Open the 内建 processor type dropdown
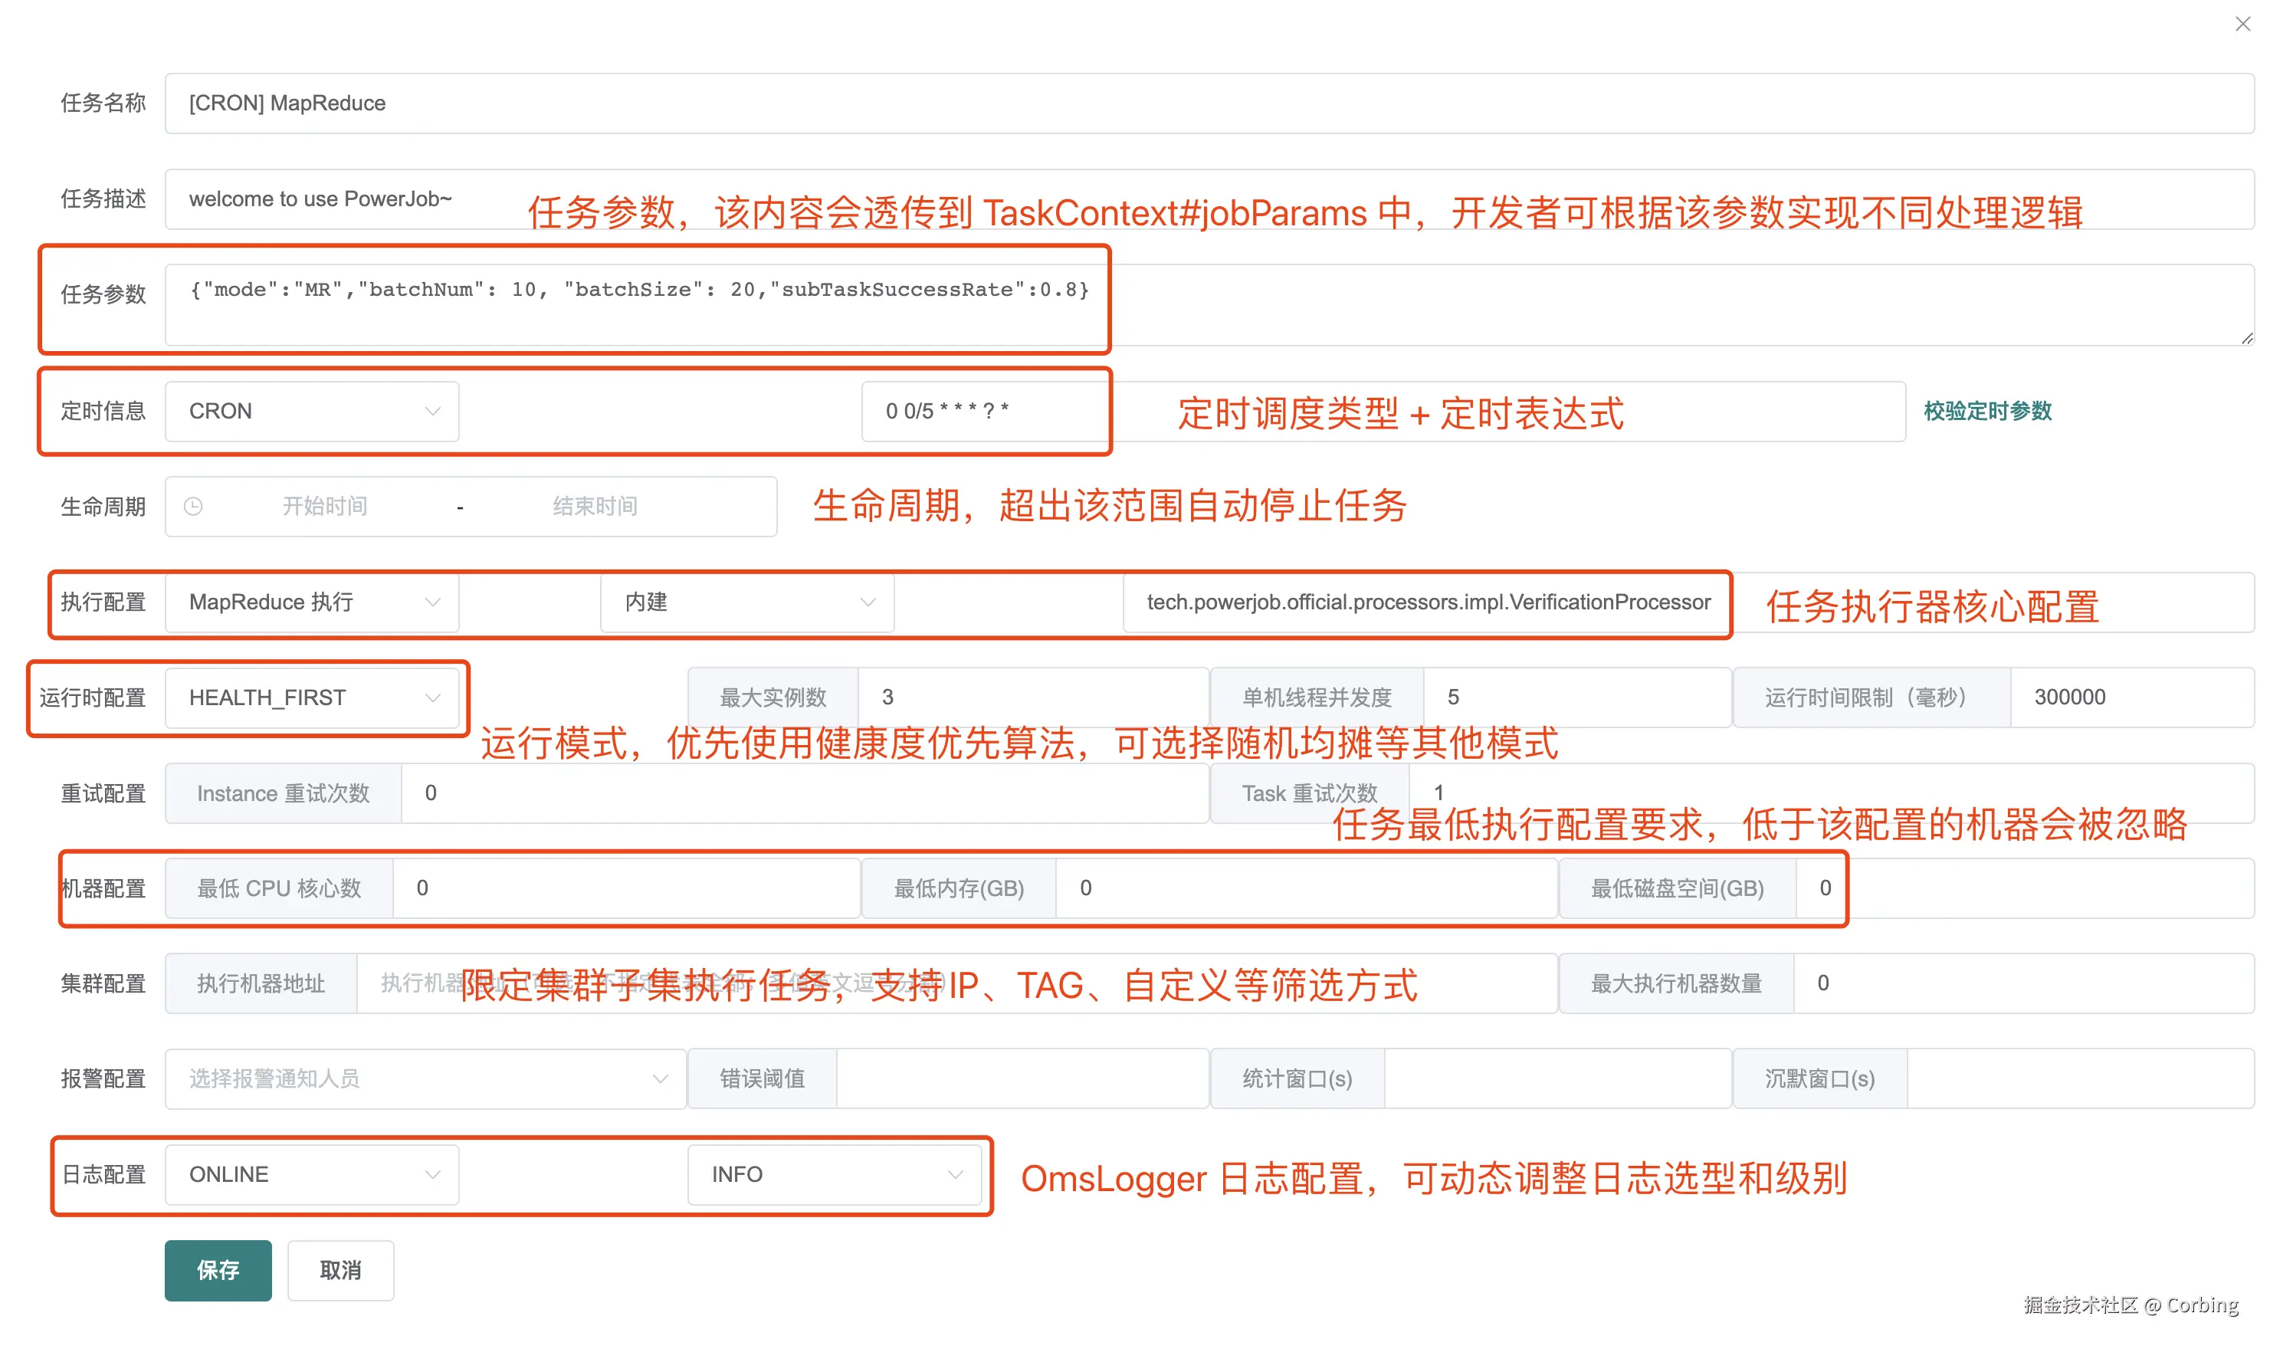 pyautogui.click(x=746, y=602)
